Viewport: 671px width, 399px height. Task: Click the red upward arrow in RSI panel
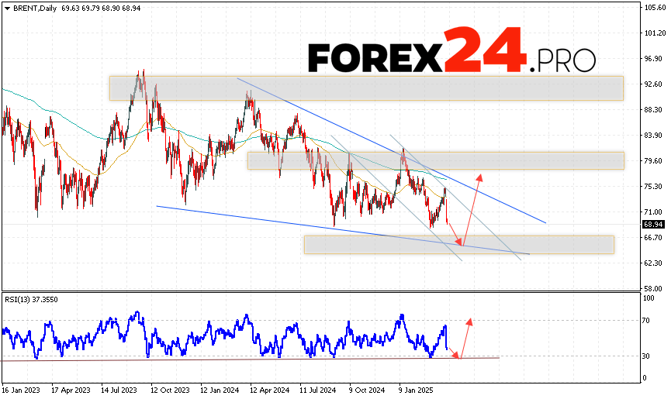click(465, 336)
